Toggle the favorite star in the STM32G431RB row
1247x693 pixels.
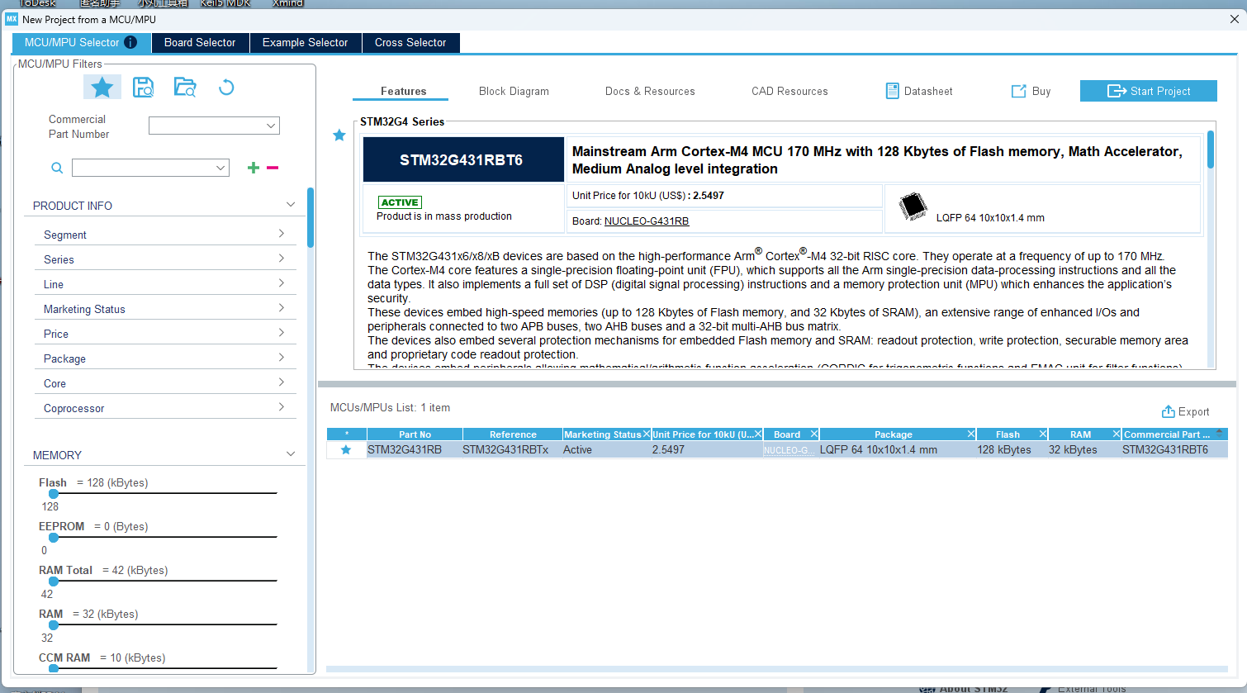(x=346, y=449)
